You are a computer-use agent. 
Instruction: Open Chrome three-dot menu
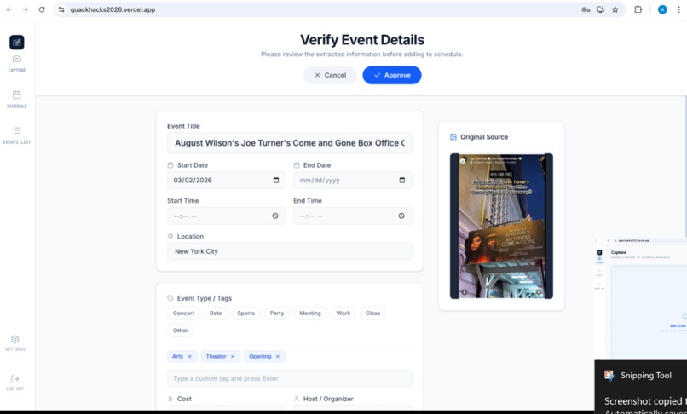pos(678,9)
